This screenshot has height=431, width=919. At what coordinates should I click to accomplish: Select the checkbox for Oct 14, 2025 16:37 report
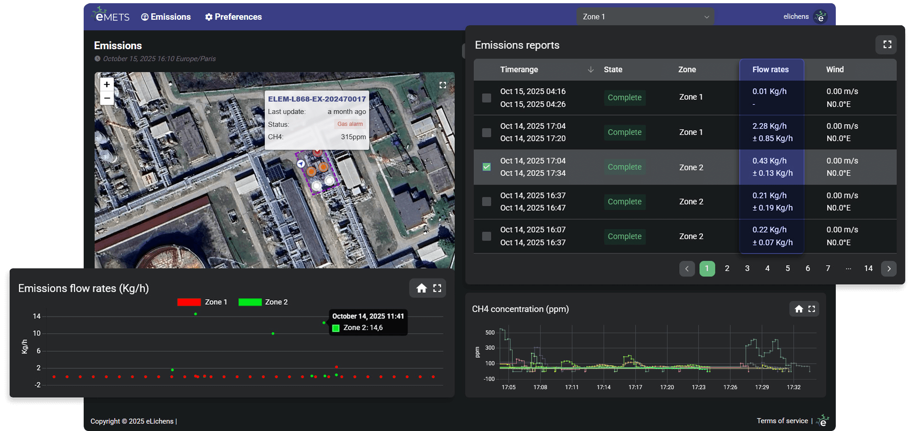coord(486,201)
